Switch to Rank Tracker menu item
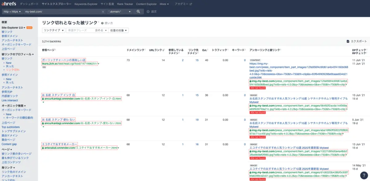370x181 pixels. click(124, 4)
